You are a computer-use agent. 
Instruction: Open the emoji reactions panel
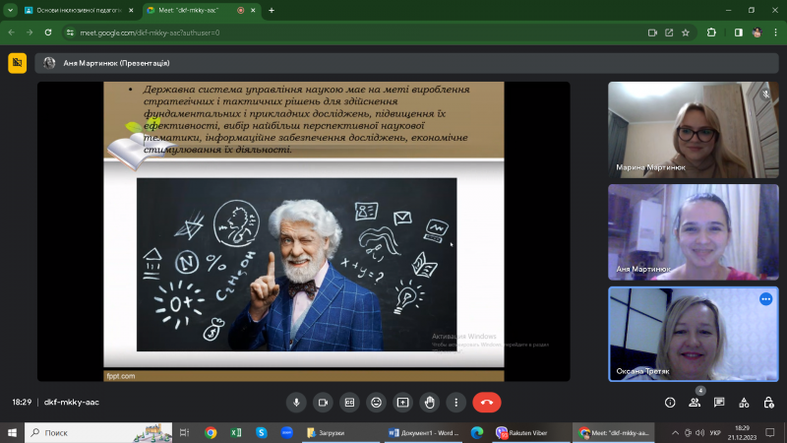tap(376, 402)
